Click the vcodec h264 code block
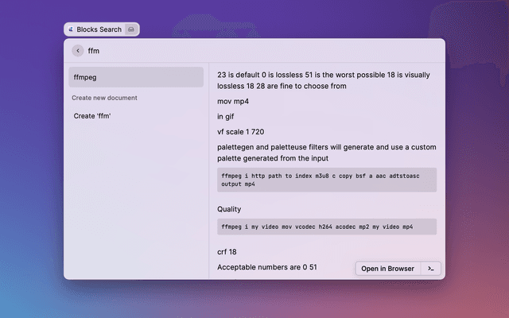This screenshot has height=318, width=509. (326, 227)
